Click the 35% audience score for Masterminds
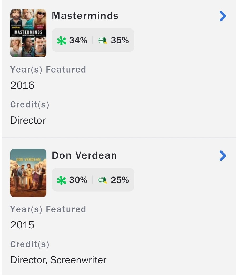The width and height of the screenshot is (237, 275). (x=120, y=40)
